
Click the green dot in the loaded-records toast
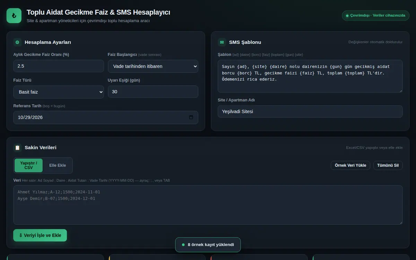(x=183, y=245)
